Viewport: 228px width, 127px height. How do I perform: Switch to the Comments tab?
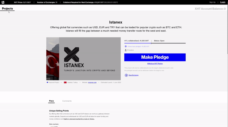67,101
